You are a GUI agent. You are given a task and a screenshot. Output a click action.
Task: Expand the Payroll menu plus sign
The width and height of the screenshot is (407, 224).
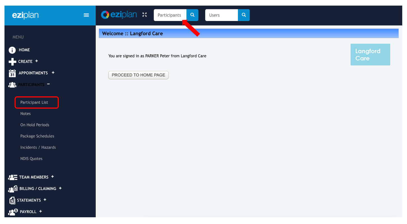pyautogui.click(x=40, y=211)
